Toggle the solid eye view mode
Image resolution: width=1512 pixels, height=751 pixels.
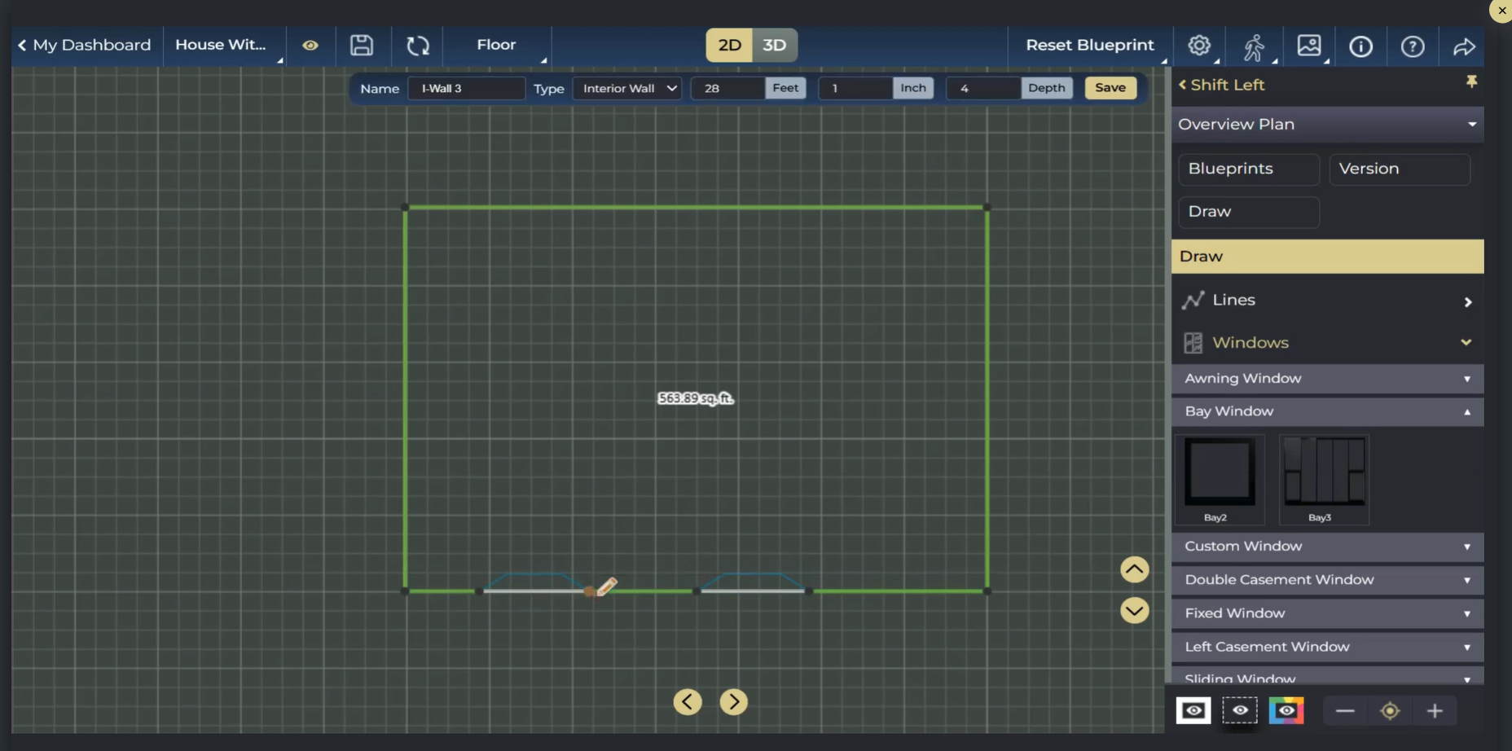tap(1193, 710)
